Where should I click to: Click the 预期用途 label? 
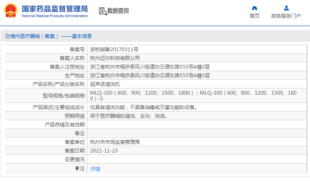[x=75, y=116]
